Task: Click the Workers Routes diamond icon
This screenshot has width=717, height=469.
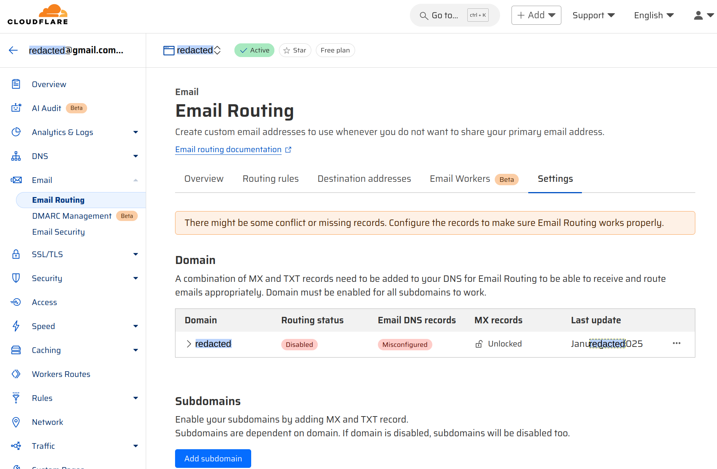Action: coord(16,374)
